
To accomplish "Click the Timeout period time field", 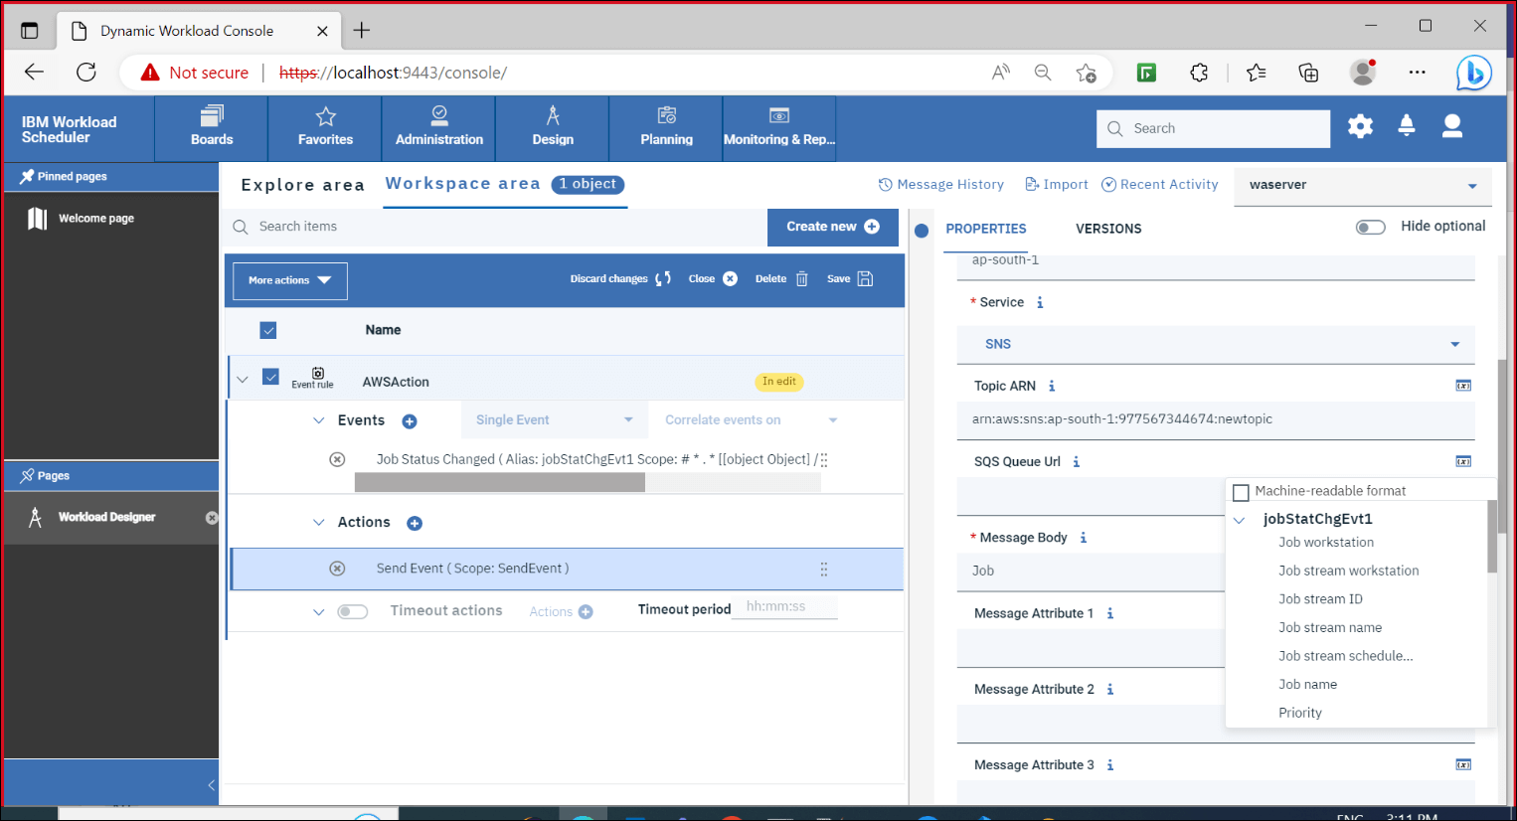I will coord(784,607).
